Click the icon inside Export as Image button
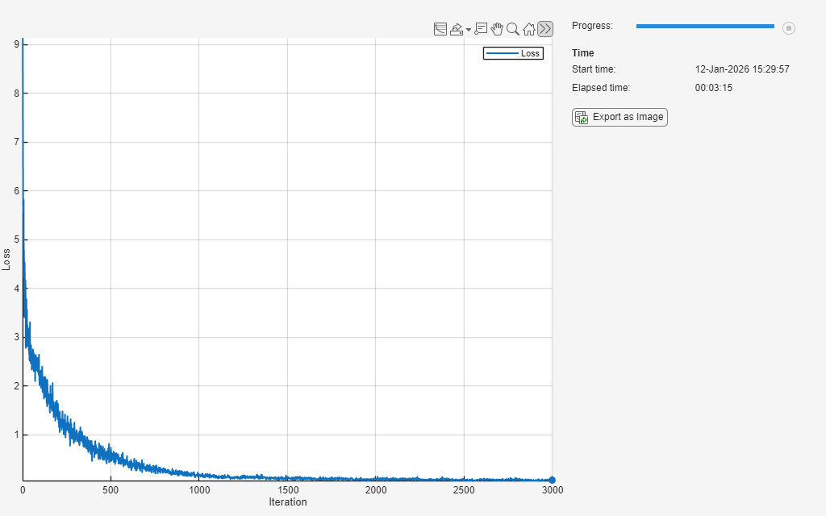826x516 pixels. (582, 118)
